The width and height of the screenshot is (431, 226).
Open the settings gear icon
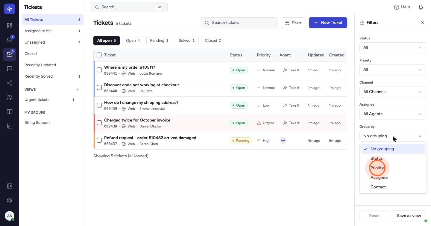click(x=10, y=200)
